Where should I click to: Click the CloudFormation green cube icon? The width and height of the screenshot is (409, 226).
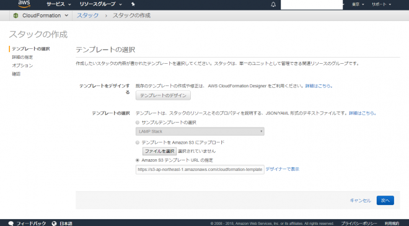[x=15, y=15]
